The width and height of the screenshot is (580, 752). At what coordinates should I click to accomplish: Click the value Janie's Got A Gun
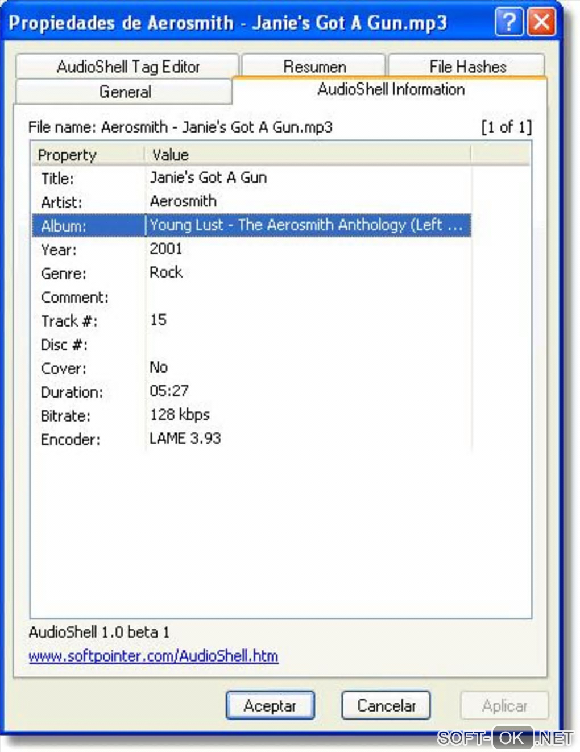click(x=208, y=177)
